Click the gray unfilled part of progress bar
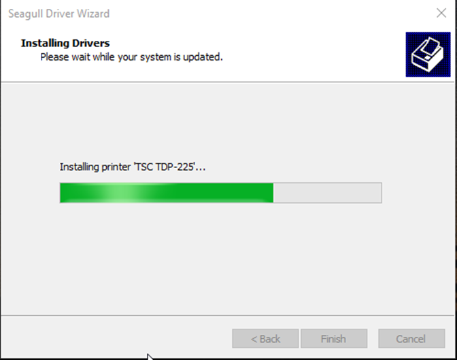457x360 pixels. pos(327,193)
